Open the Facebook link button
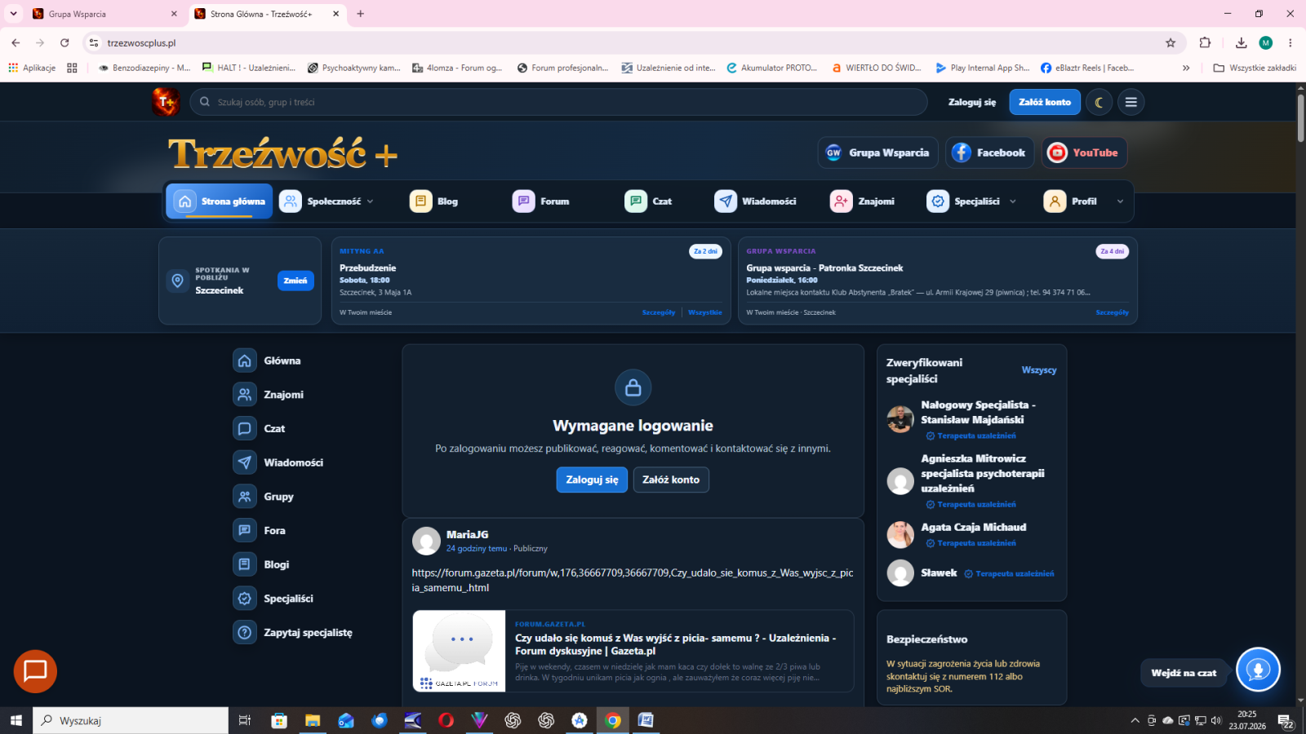Viewport: 1306px width, 734px height. 989,153
